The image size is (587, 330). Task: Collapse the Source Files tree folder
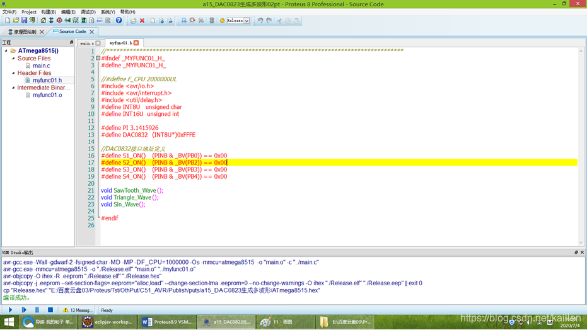pyautogui.click(x=13, y=59)
